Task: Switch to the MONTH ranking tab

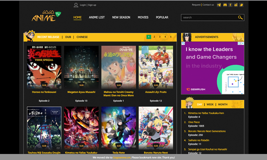Action: click(223, 105)
